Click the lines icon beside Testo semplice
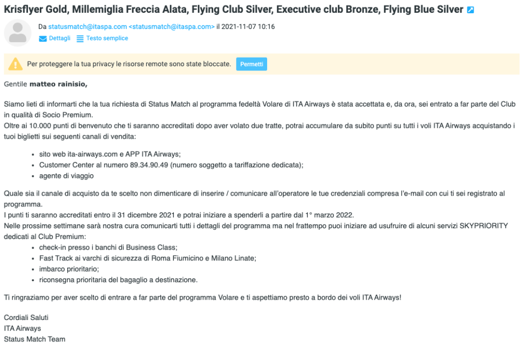 80,39
